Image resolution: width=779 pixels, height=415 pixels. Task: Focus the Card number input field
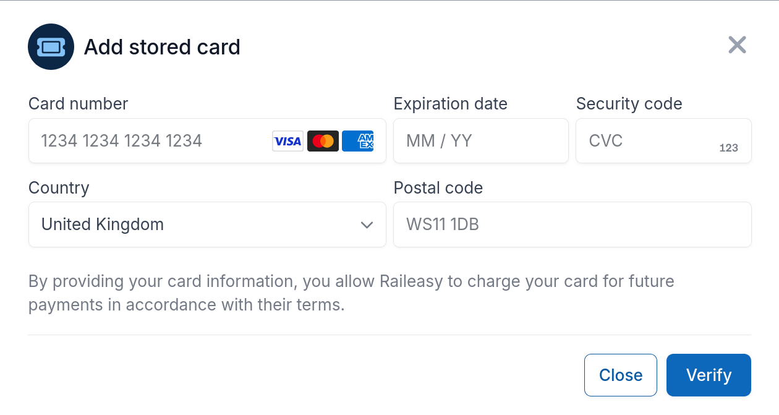coord(148,141)
